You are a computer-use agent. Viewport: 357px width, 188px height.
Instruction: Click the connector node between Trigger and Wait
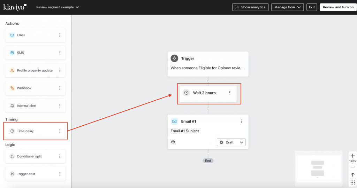[x=208, y=81]
